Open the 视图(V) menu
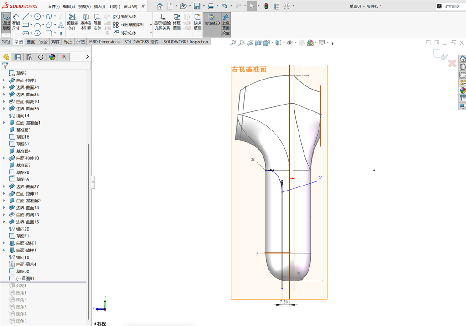 (x=84, y=6)
